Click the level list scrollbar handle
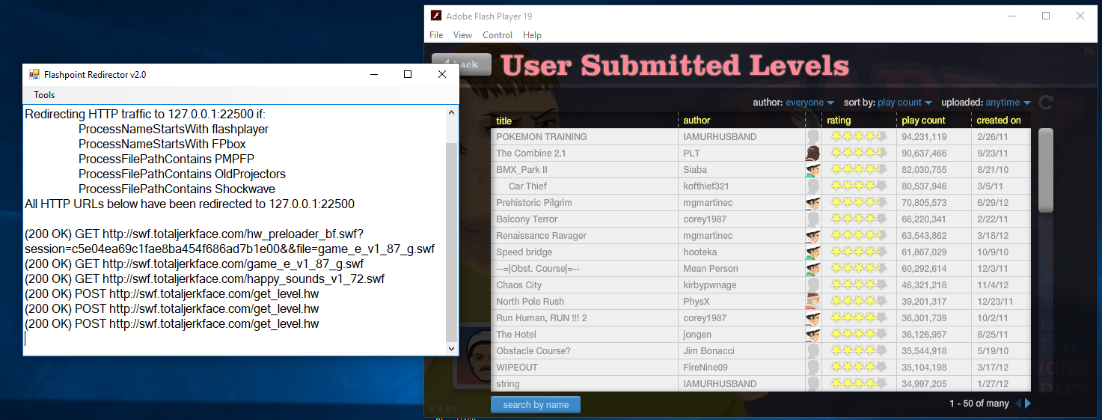 coord(1045,172)
